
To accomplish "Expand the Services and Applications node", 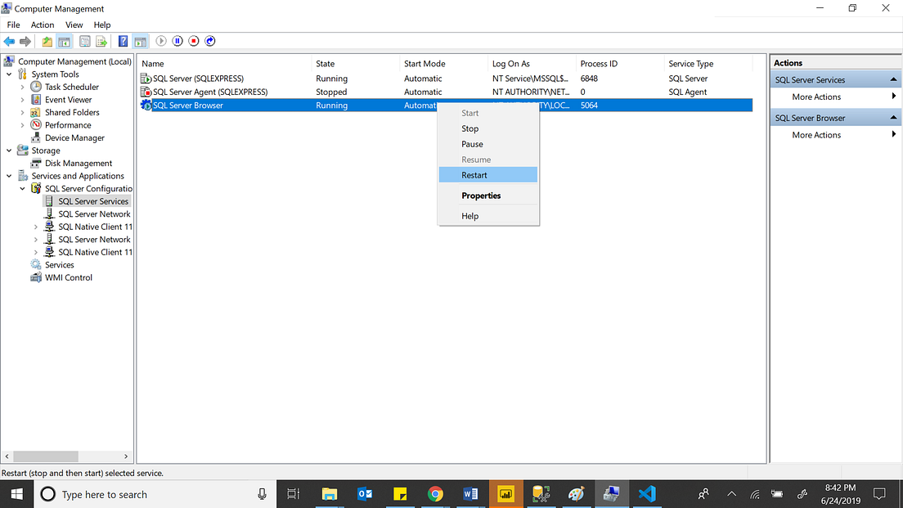I will point(9,175).
